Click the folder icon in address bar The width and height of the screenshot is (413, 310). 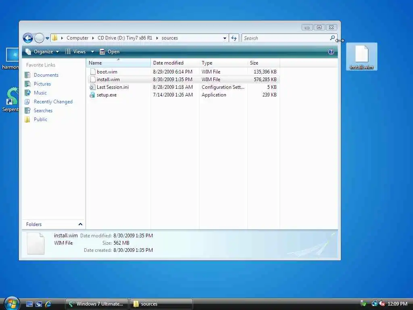[54, 38]
